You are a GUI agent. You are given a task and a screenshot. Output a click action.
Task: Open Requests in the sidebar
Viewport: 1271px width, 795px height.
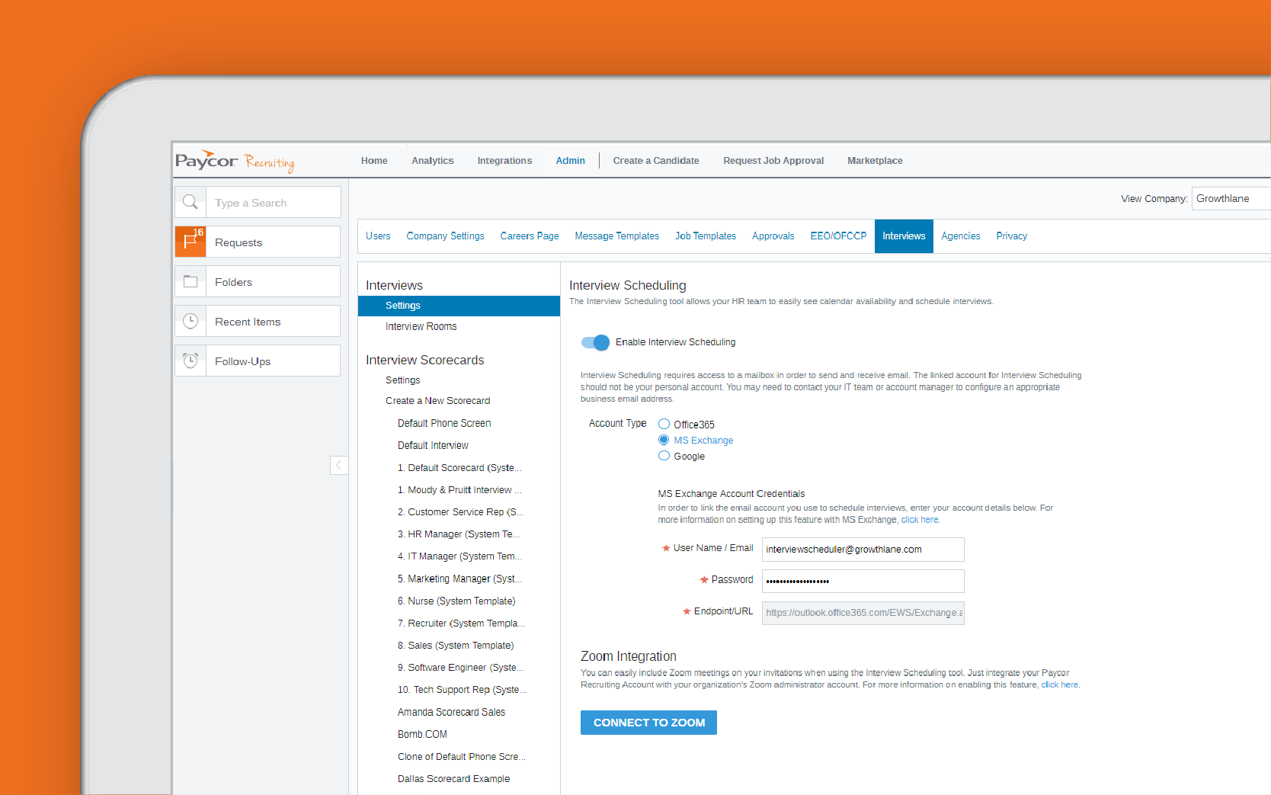(x=258, y=242)
